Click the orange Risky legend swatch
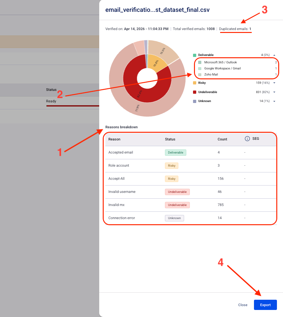 (195, 83)
